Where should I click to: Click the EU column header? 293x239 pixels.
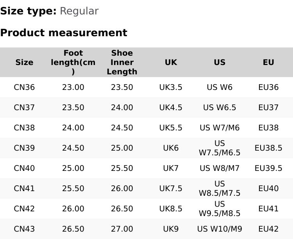[268, 62]
